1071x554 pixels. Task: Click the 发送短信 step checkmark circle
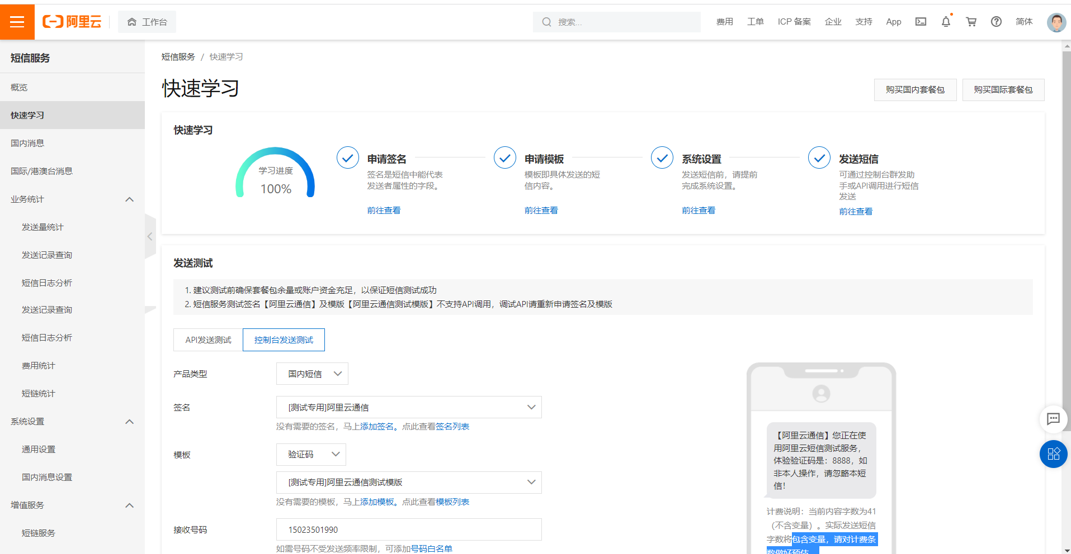click(x=819, y=158)
